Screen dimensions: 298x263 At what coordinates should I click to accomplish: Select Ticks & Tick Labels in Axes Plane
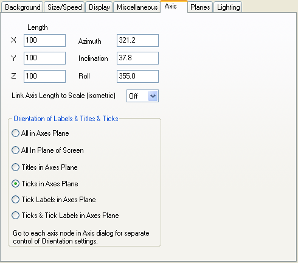(x=65, y=216)
